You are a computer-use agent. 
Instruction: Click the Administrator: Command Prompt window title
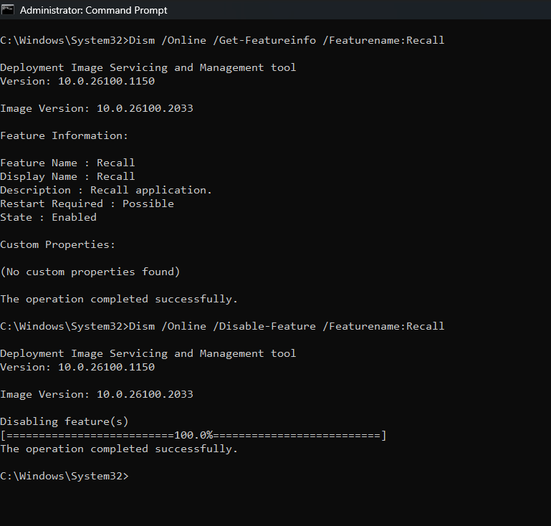(x=93, y=10)
